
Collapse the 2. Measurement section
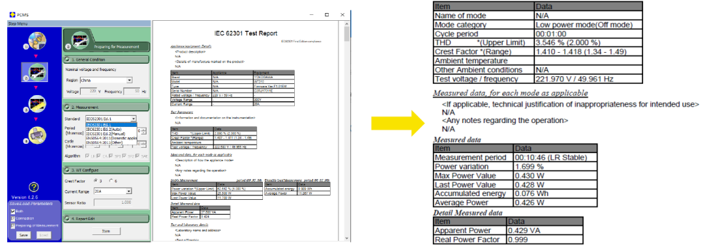coord(106,107)
